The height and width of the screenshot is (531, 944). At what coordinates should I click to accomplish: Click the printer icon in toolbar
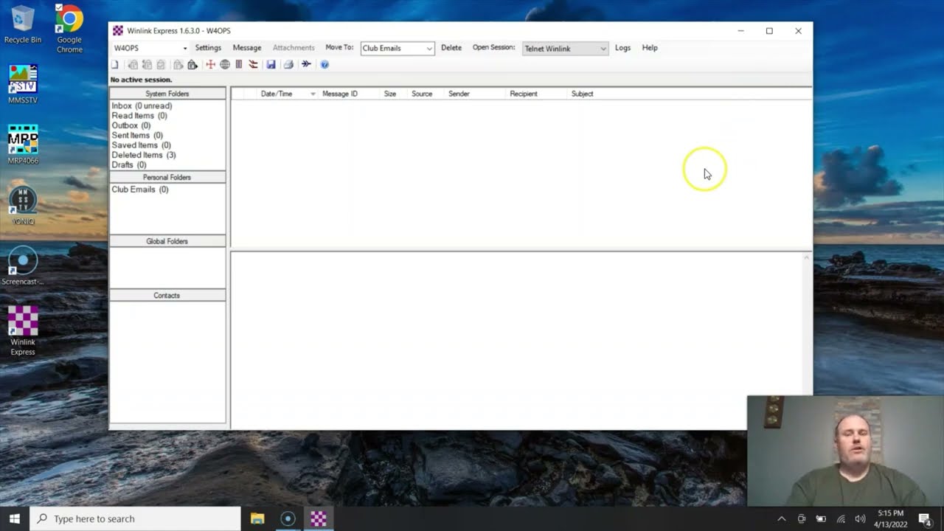pos(288,65)
